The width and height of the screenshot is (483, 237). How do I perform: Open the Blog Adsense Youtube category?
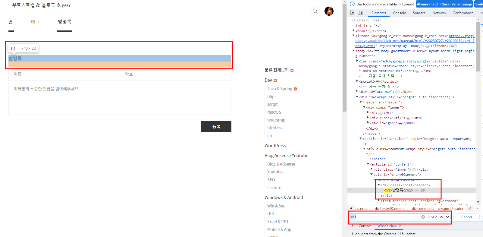286,156
